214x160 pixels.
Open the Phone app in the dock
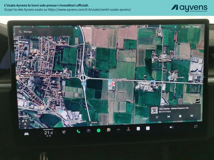(78, 131)
